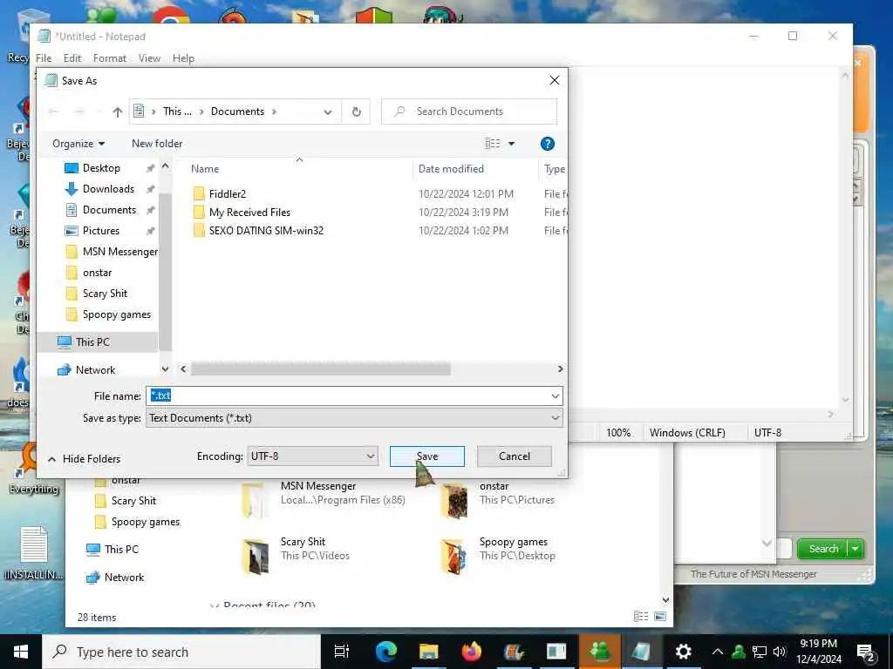Open the Windows Start menu
Viewport: 893px width, 669px height.
pyautogui.click(x=21, y=652)
